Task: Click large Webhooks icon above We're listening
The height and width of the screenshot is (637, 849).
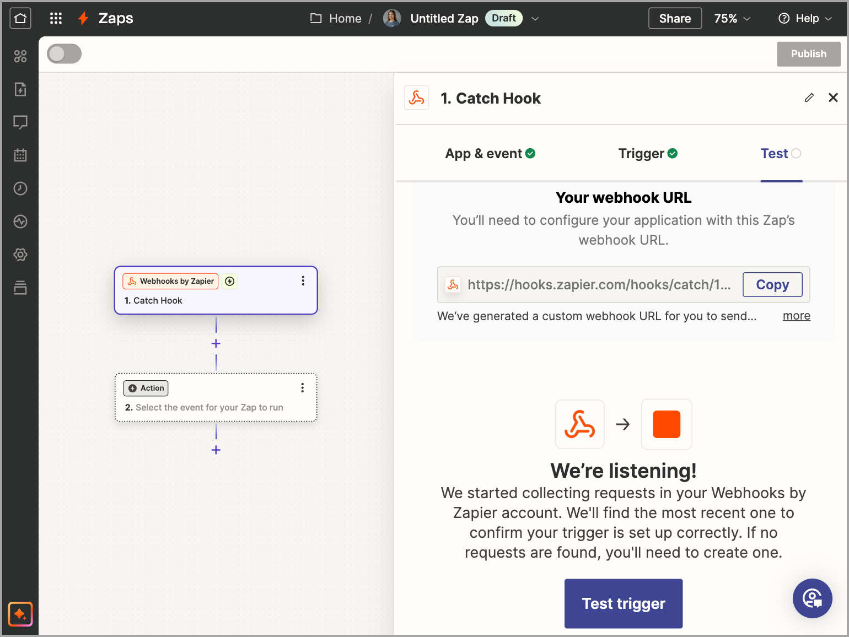Action: [579, 424]
